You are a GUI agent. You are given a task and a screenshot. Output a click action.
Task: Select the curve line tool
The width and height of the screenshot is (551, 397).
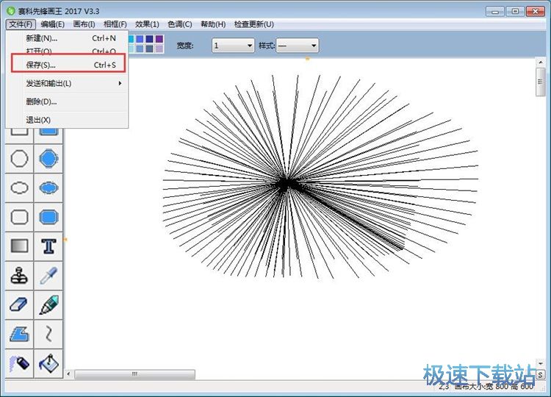click(x=49, y=334)
